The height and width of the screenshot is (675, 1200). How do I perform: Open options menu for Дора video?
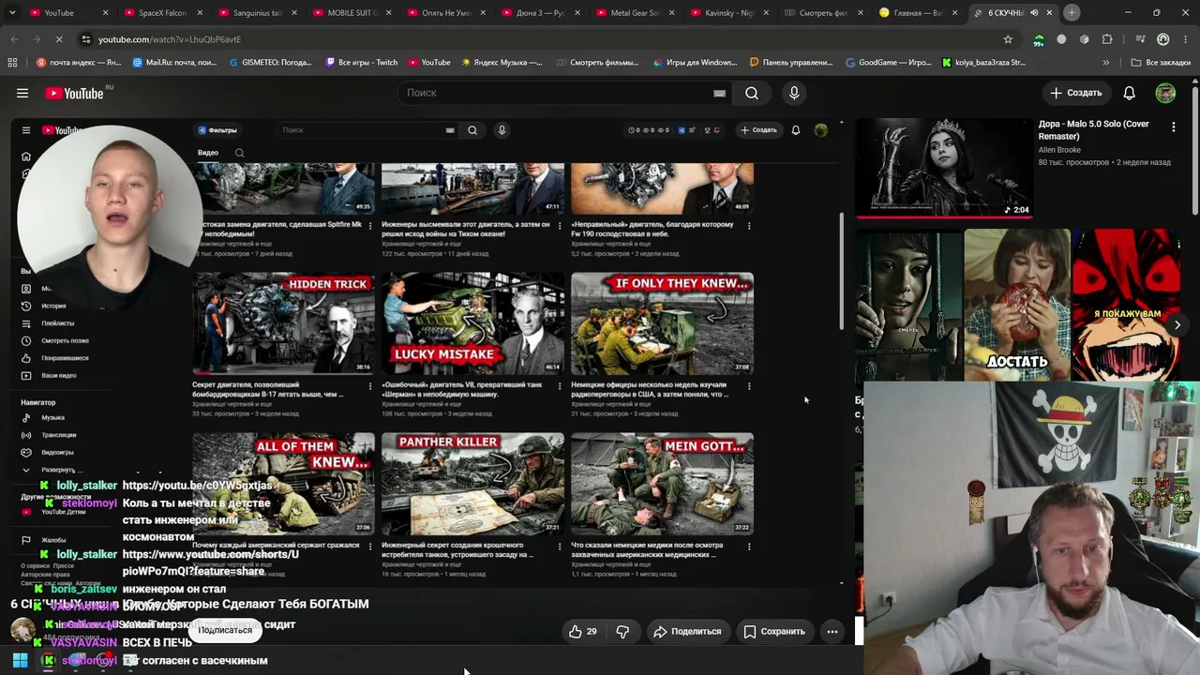[x=1173, y=127]
